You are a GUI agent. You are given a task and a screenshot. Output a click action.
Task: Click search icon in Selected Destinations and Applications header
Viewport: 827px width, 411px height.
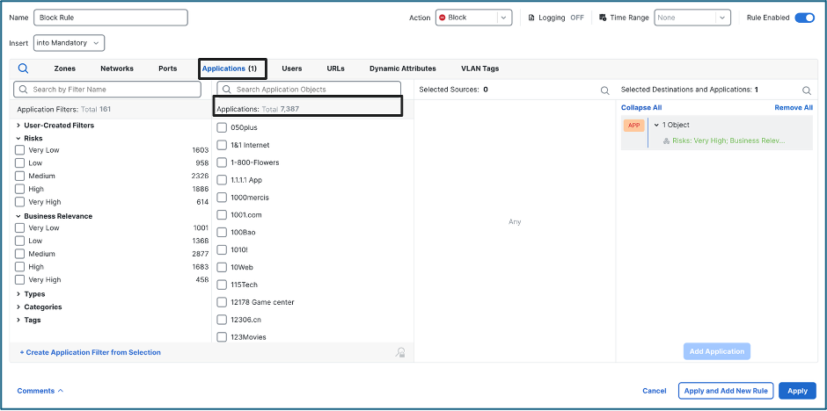tap(807, 90)
